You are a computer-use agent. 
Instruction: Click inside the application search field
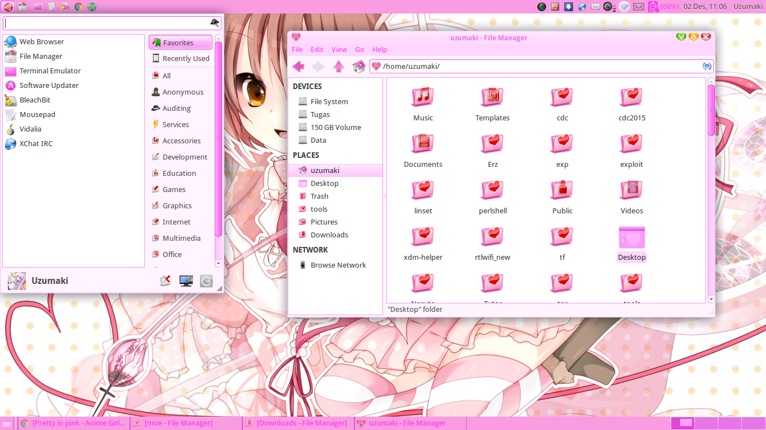(x=107, y=24)
